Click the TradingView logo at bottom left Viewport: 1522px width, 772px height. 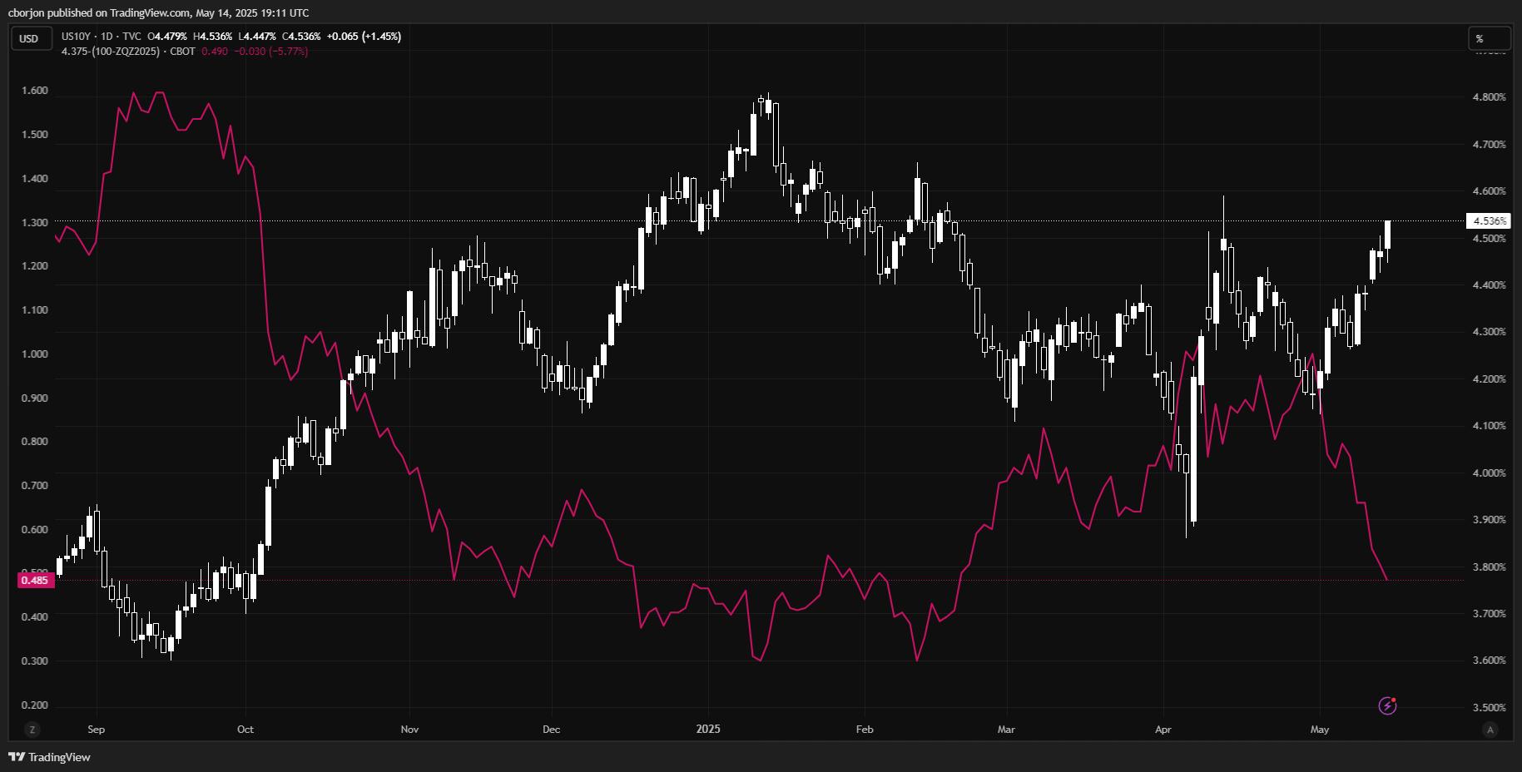49,757
